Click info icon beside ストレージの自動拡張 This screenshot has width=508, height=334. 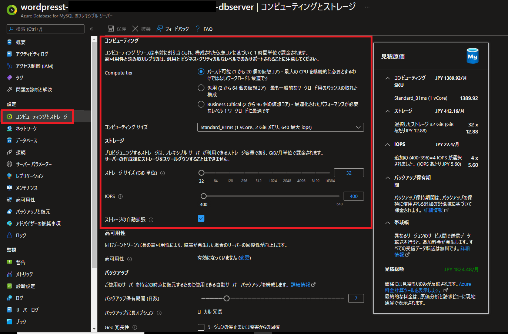coord(151,220)
